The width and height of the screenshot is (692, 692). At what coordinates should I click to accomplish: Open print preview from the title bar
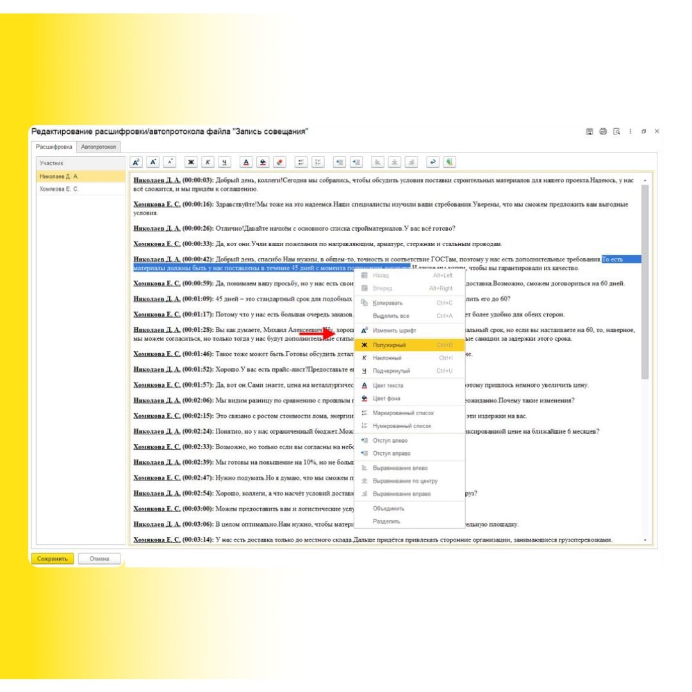click(x=616, y=131)
